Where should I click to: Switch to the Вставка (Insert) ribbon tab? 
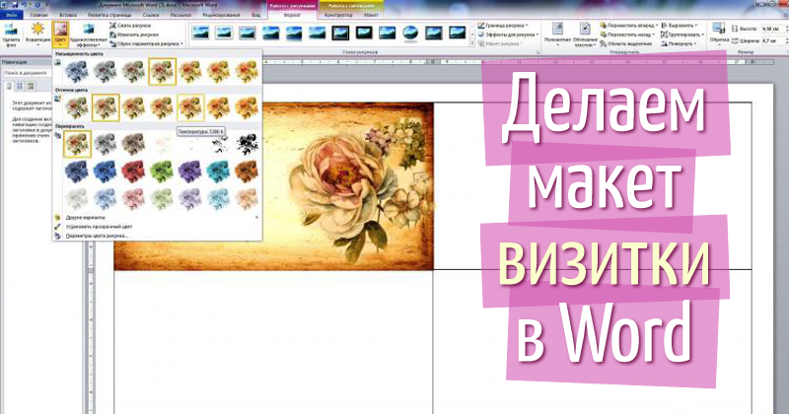[68, 17]
